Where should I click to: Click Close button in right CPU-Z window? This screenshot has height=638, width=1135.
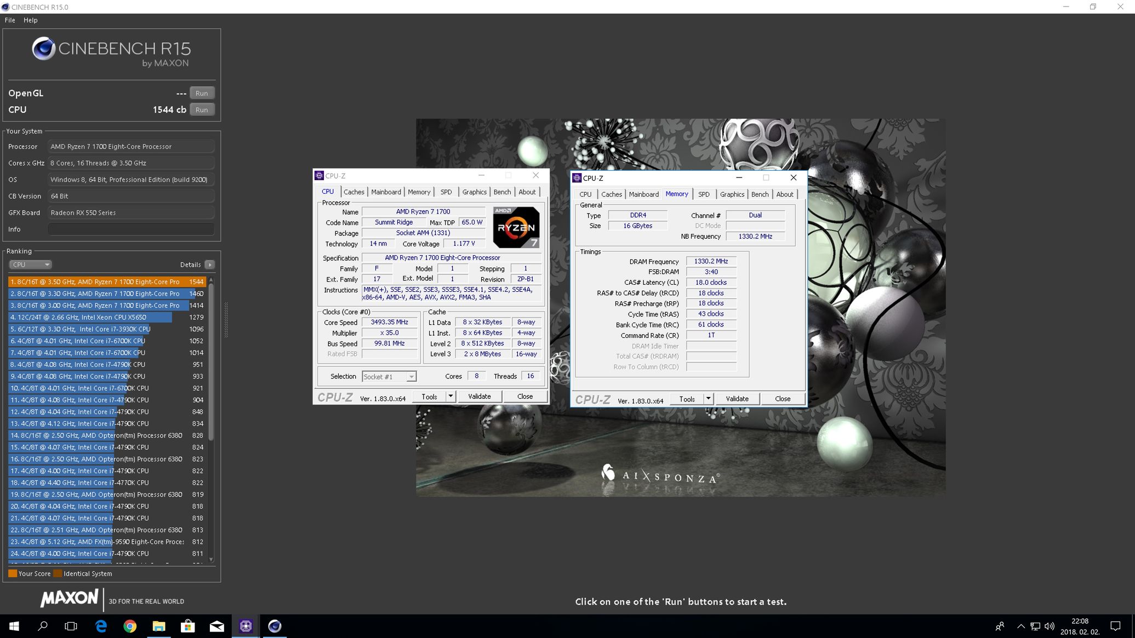point(783,399)
